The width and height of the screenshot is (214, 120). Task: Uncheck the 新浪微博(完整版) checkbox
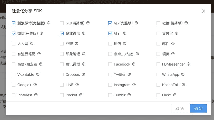(14, 23)
